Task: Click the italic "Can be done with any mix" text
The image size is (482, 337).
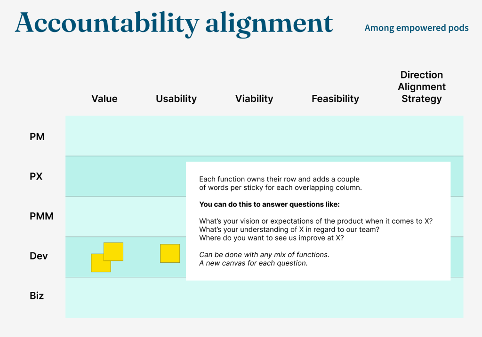Action: 264,255
